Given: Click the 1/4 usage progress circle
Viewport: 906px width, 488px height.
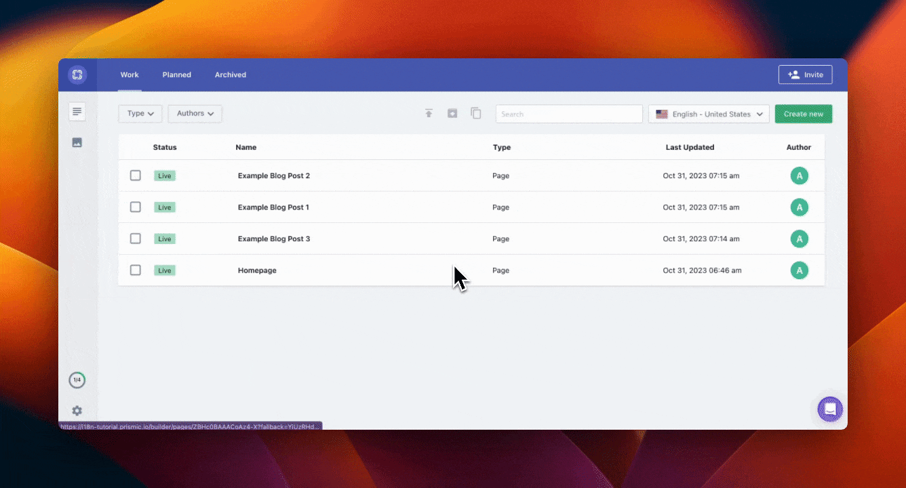Looking at the screenshot, I should click(77, 380).
